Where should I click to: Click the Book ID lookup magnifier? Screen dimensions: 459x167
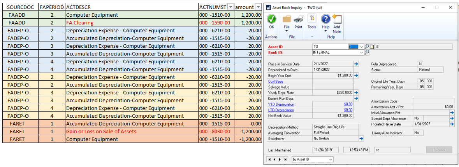(x=367, y=52)
